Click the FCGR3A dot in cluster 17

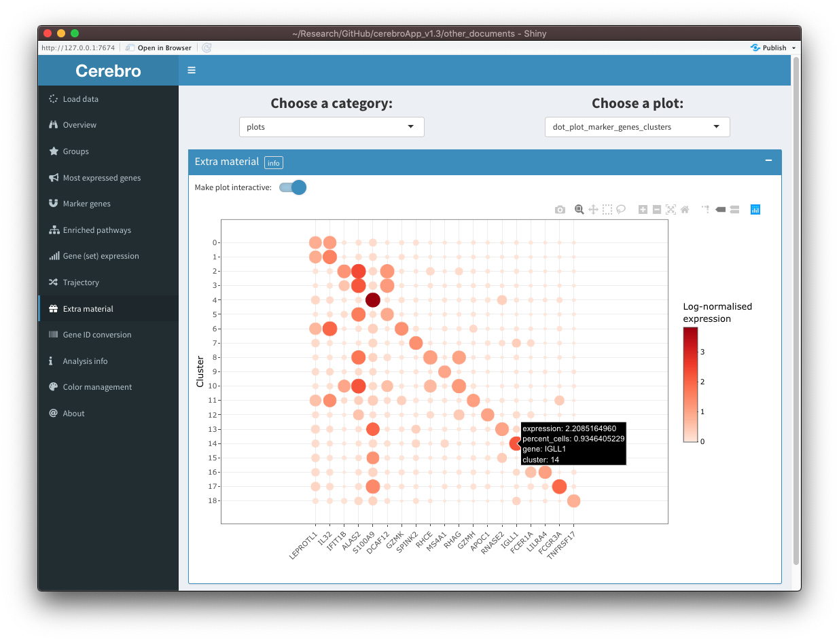559,486
